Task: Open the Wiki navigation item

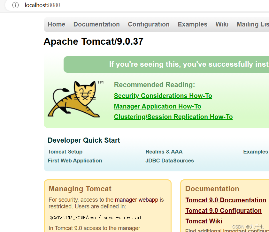Action: click(222, 24)
